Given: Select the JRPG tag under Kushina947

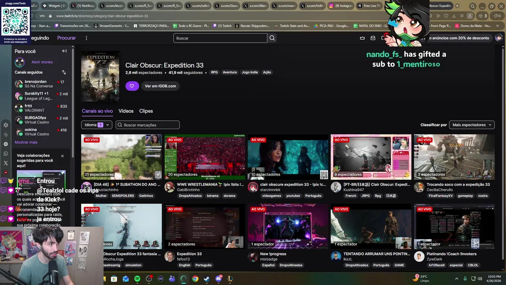Looking at the screenshot, I should pyautogui.click(x=366, y=196).
